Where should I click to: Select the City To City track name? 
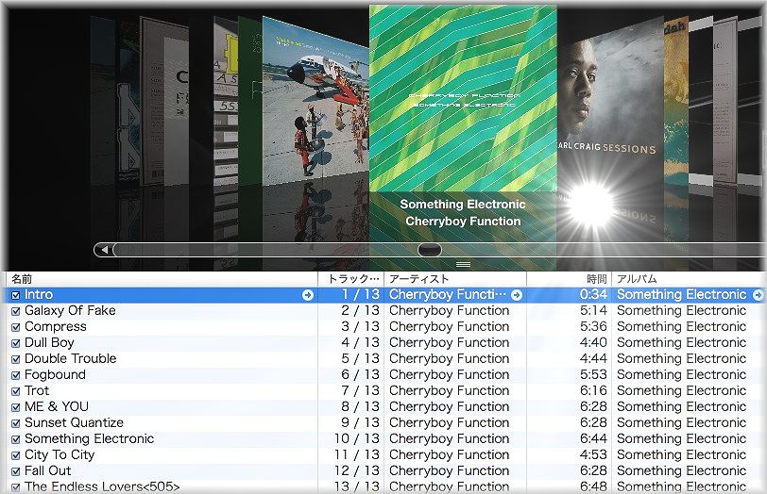pos(60,455)
